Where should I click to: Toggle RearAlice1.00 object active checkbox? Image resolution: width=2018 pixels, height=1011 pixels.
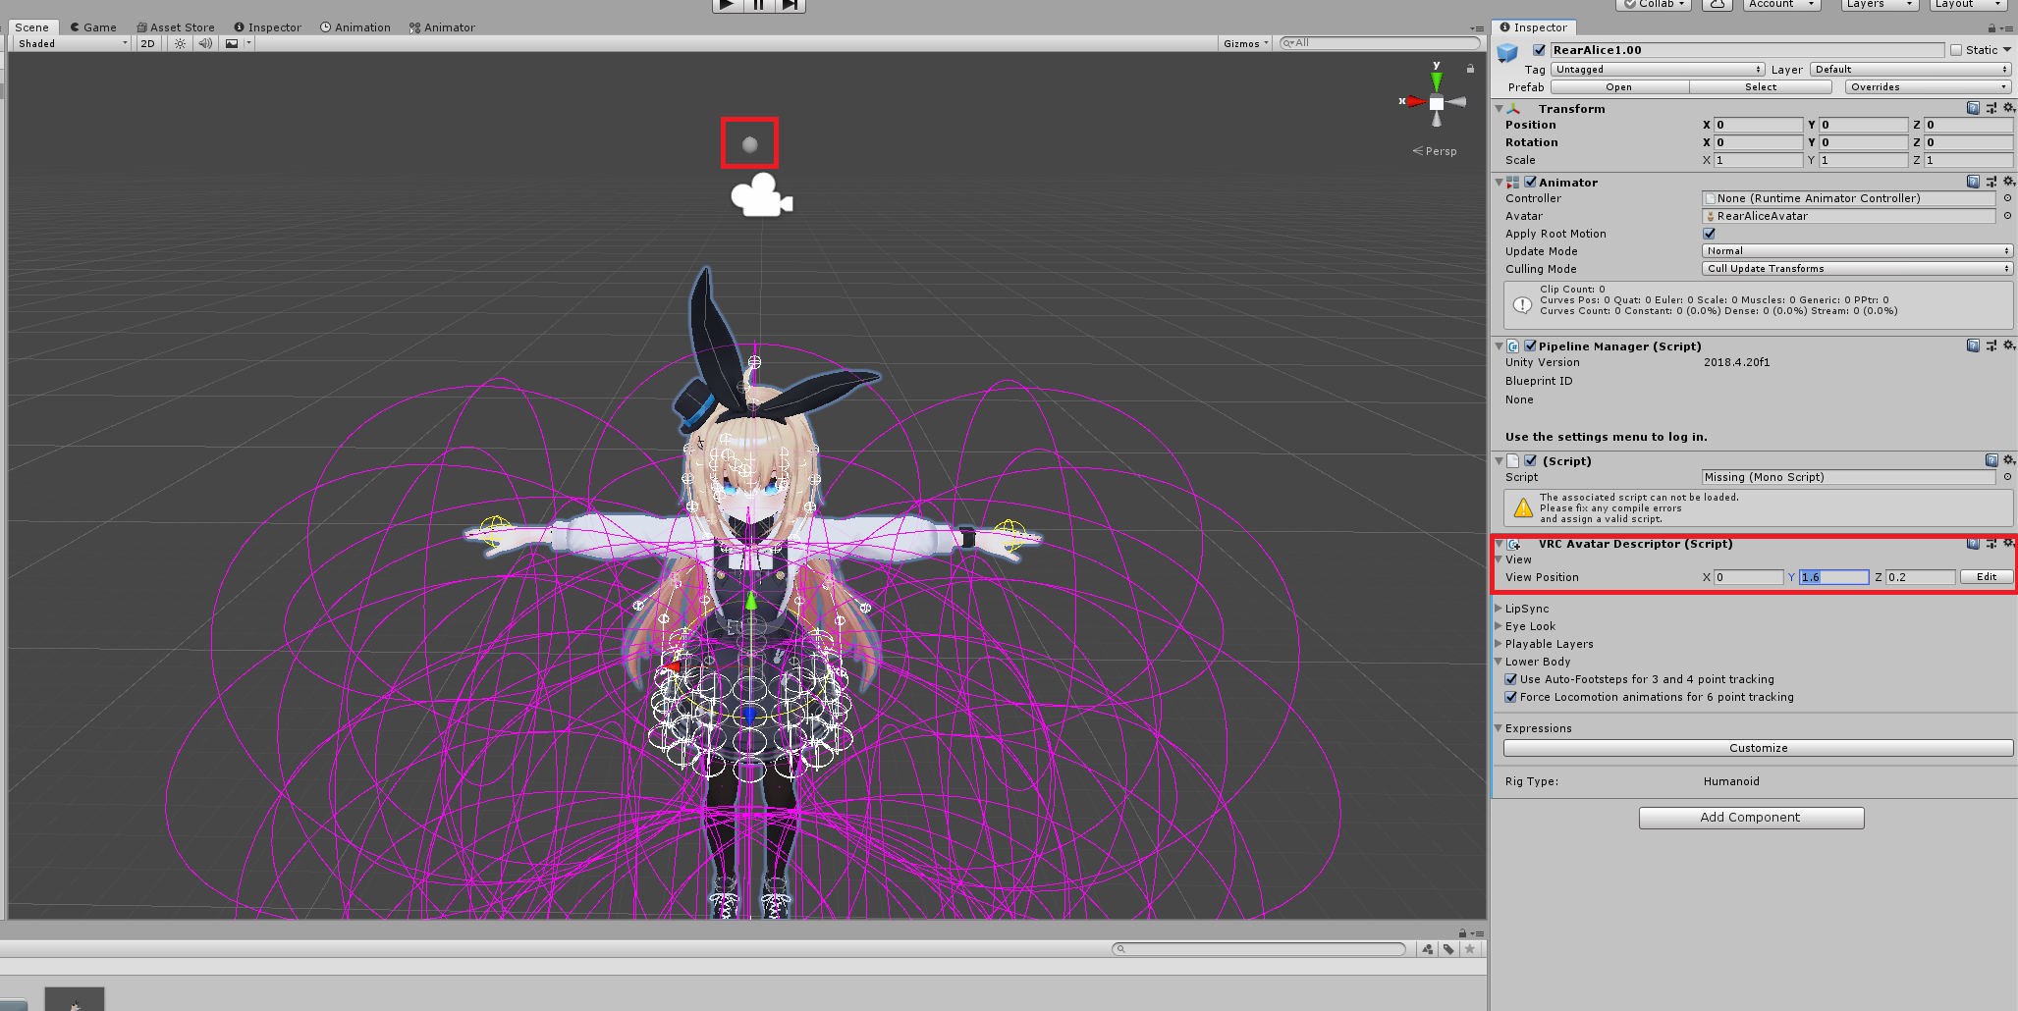tap(1540, 50)
